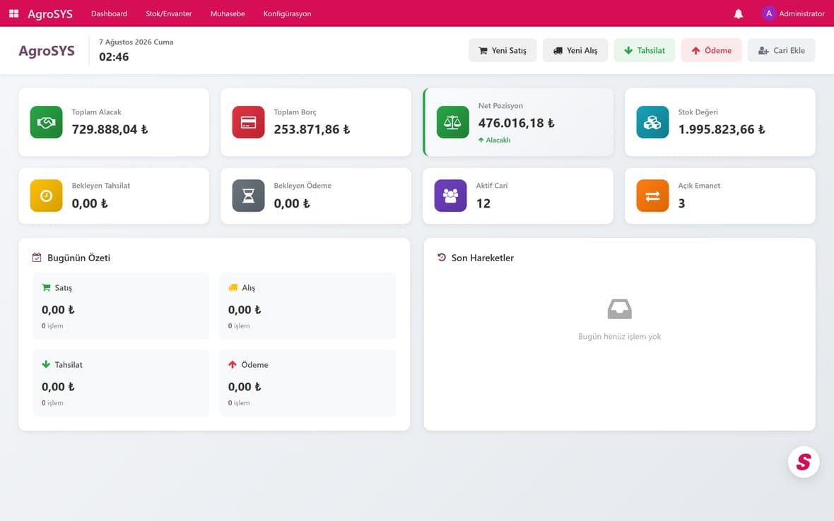Click the AgroSYS brand in the top bar

click(x=50, y=14)
